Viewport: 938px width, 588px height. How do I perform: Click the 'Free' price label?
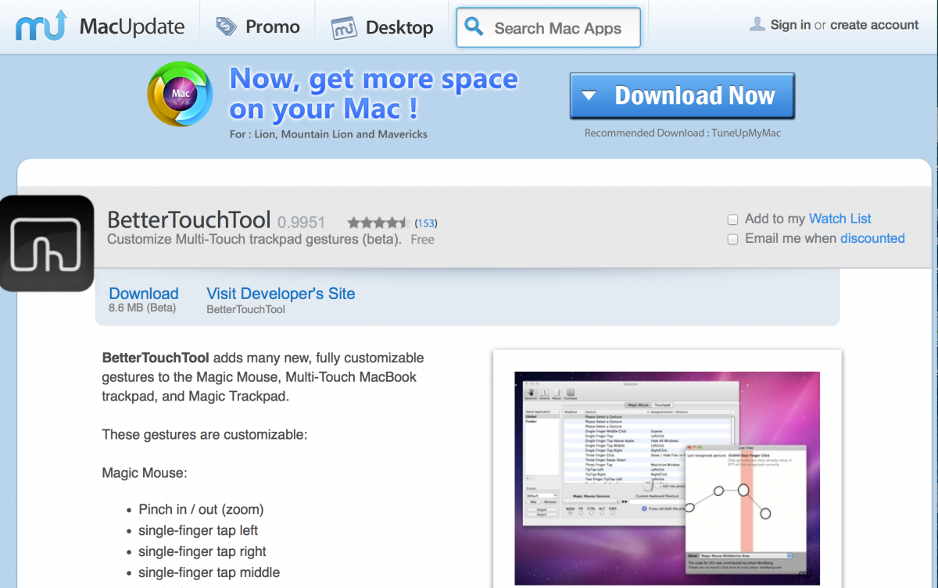coord(422,240)
